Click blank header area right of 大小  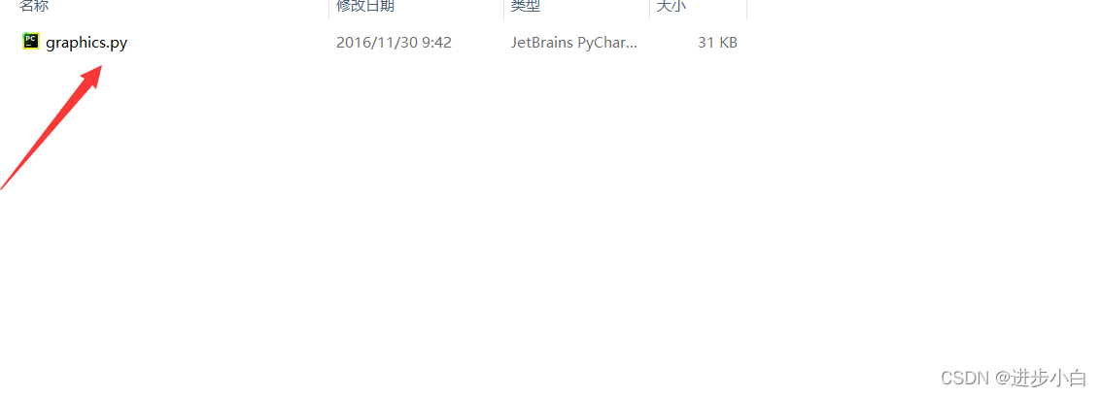tap(912, 7)
